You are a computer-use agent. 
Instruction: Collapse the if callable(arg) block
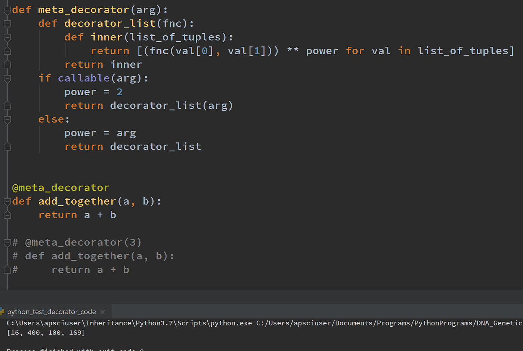click(7, 79)
